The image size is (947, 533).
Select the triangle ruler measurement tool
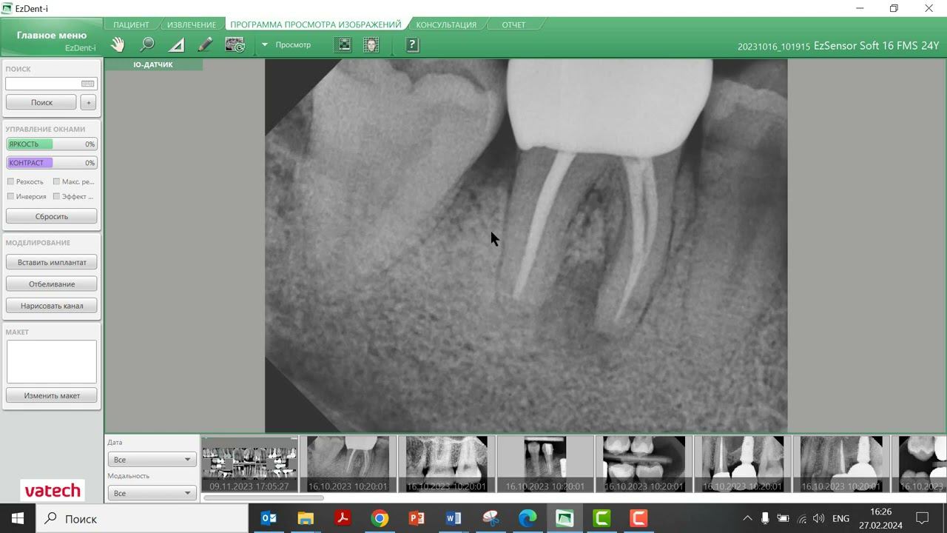point(176,45)
